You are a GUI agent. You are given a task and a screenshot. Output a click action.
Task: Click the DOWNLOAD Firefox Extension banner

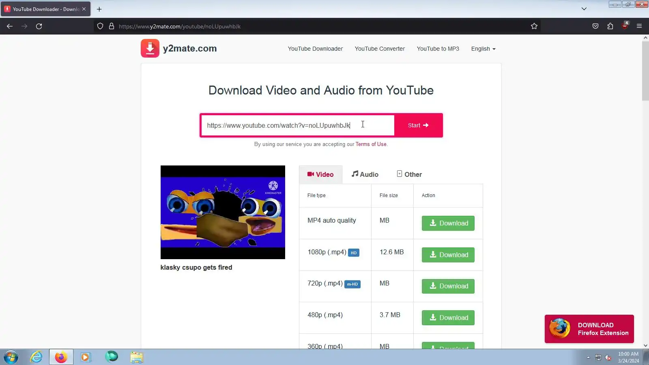(x=589, y=329)
